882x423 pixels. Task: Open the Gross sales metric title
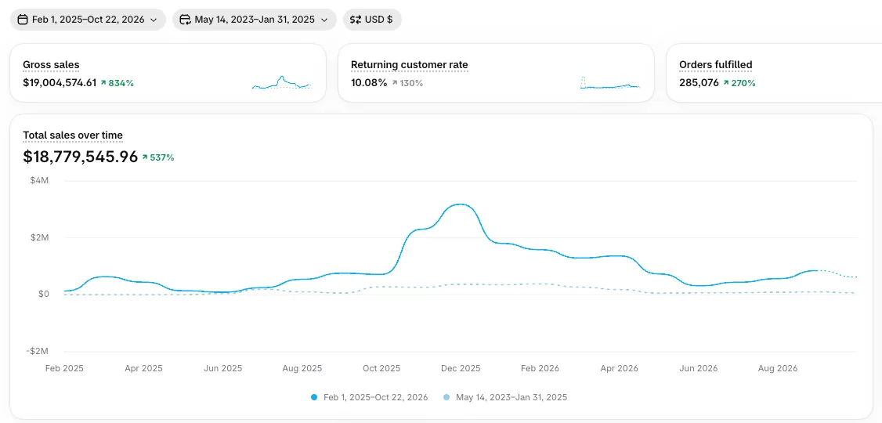point(51,65)
